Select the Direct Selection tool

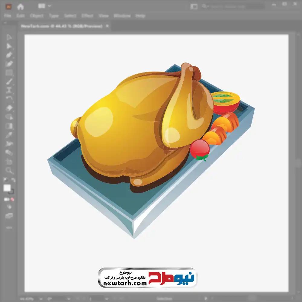point(9,47)
